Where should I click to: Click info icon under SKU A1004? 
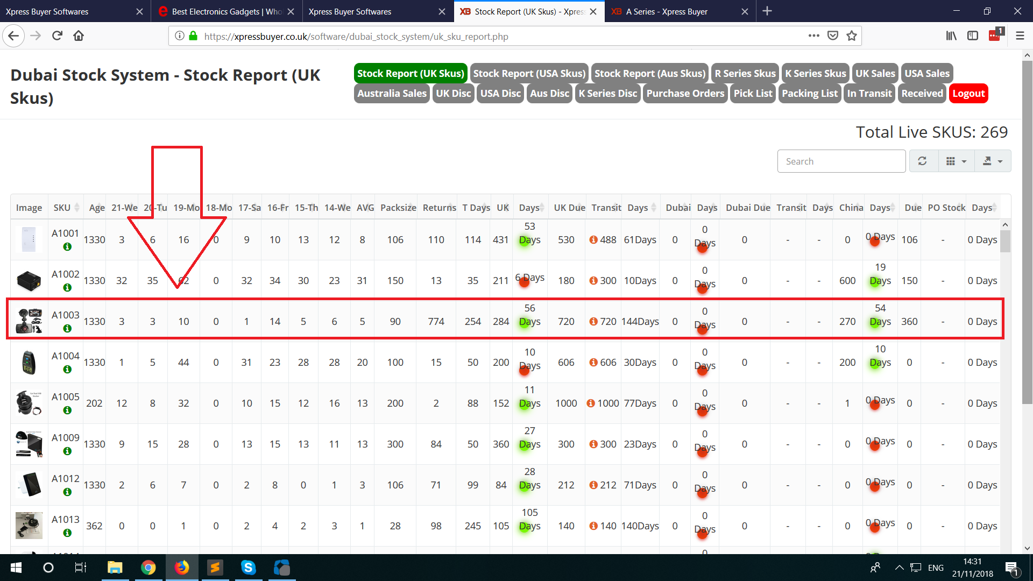pos(67,370)
